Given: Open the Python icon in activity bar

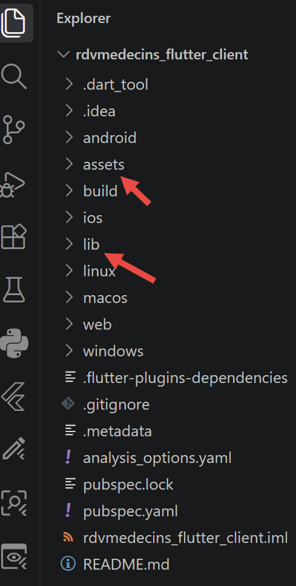Looking at the screenshot, I should 14,343.
